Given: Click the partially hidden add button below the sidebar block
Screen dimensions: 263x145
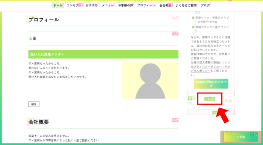Looking at the screenshot, I should [x=215, y=112].
